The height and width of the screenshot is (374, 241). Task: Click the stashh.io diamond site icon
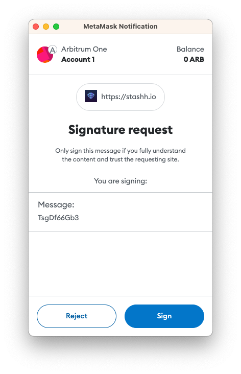[x=91, y=96]
